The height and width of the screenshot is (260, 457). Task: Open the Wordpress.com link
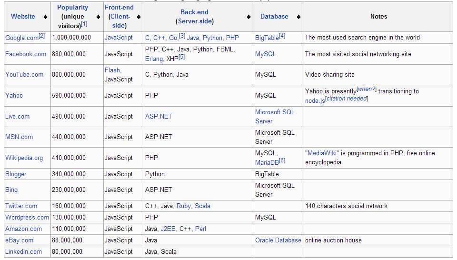[x=27, y=218]
